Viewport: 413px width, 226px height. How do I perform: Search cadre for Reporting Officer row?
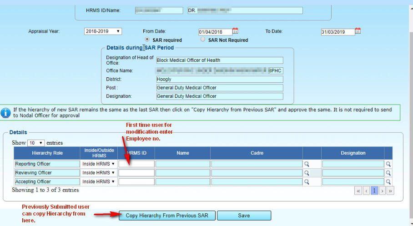[307, 164]
